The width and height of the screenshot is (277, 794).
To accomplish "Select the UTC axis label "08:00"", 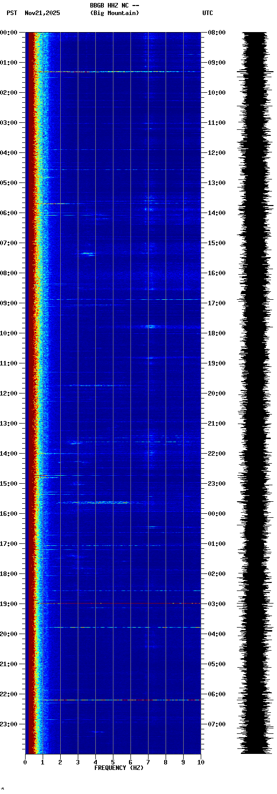I will 217,33.
